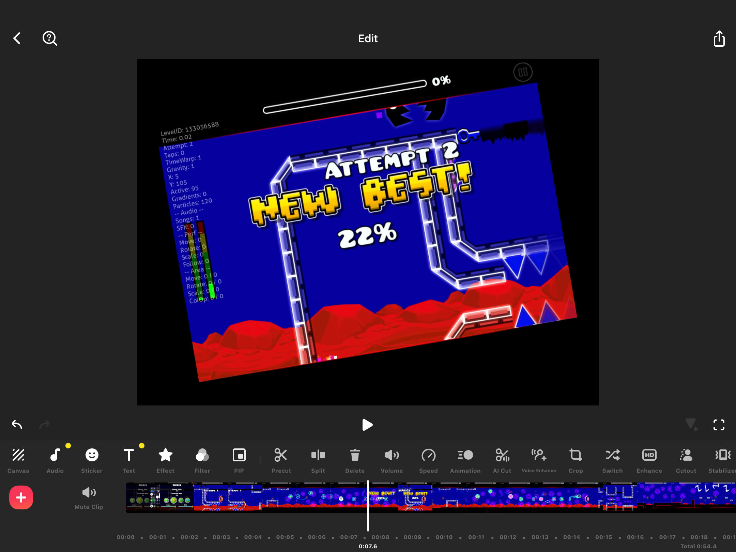The height and width of the screenshot is (552, 736).
Task: Select the white playhead line on the timeline
Action: (368, 506)
